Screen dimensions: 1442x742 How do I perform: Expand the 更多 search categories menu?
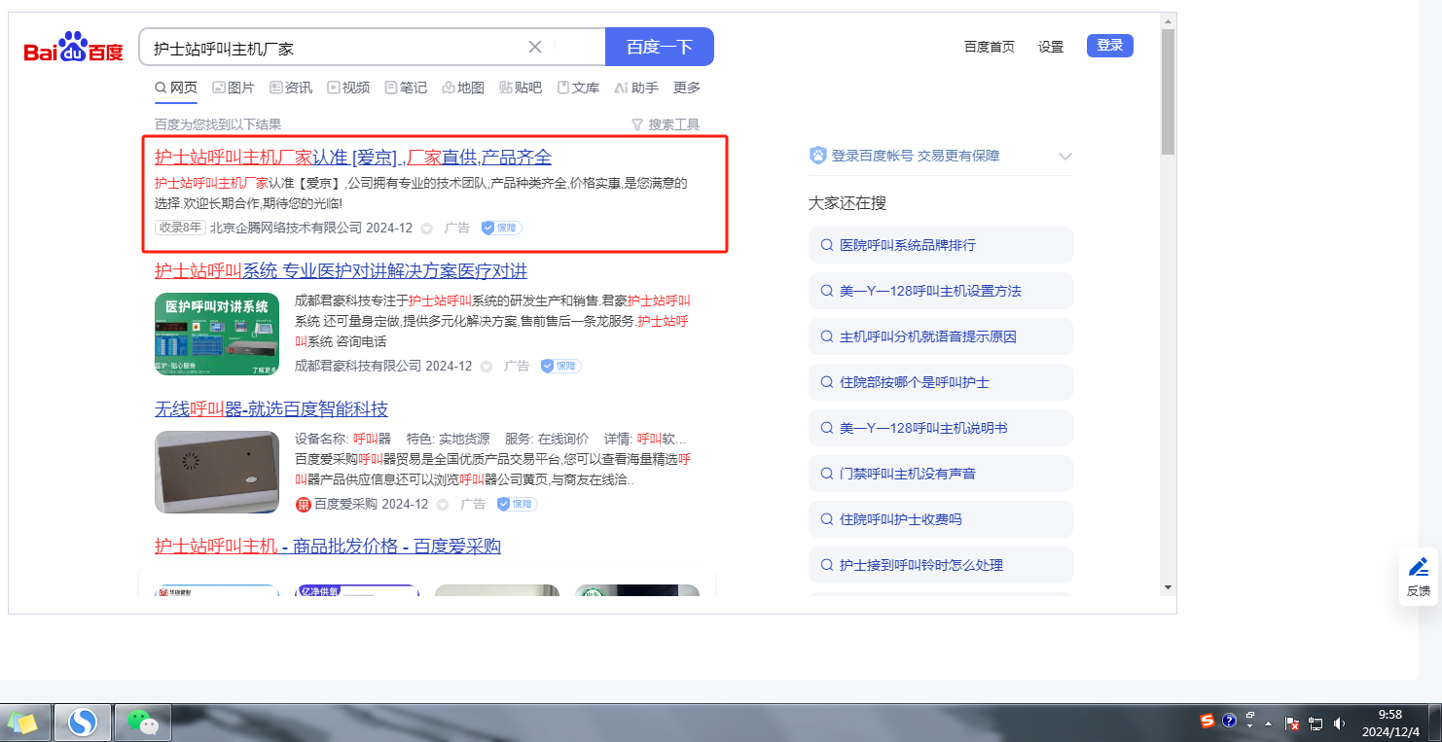pos(687,88)
